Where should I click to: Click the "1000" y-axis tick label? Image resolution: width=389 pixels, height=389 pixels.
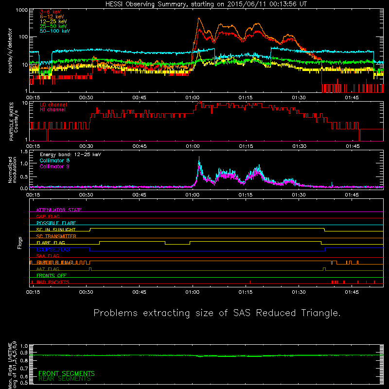click(22, 10)
